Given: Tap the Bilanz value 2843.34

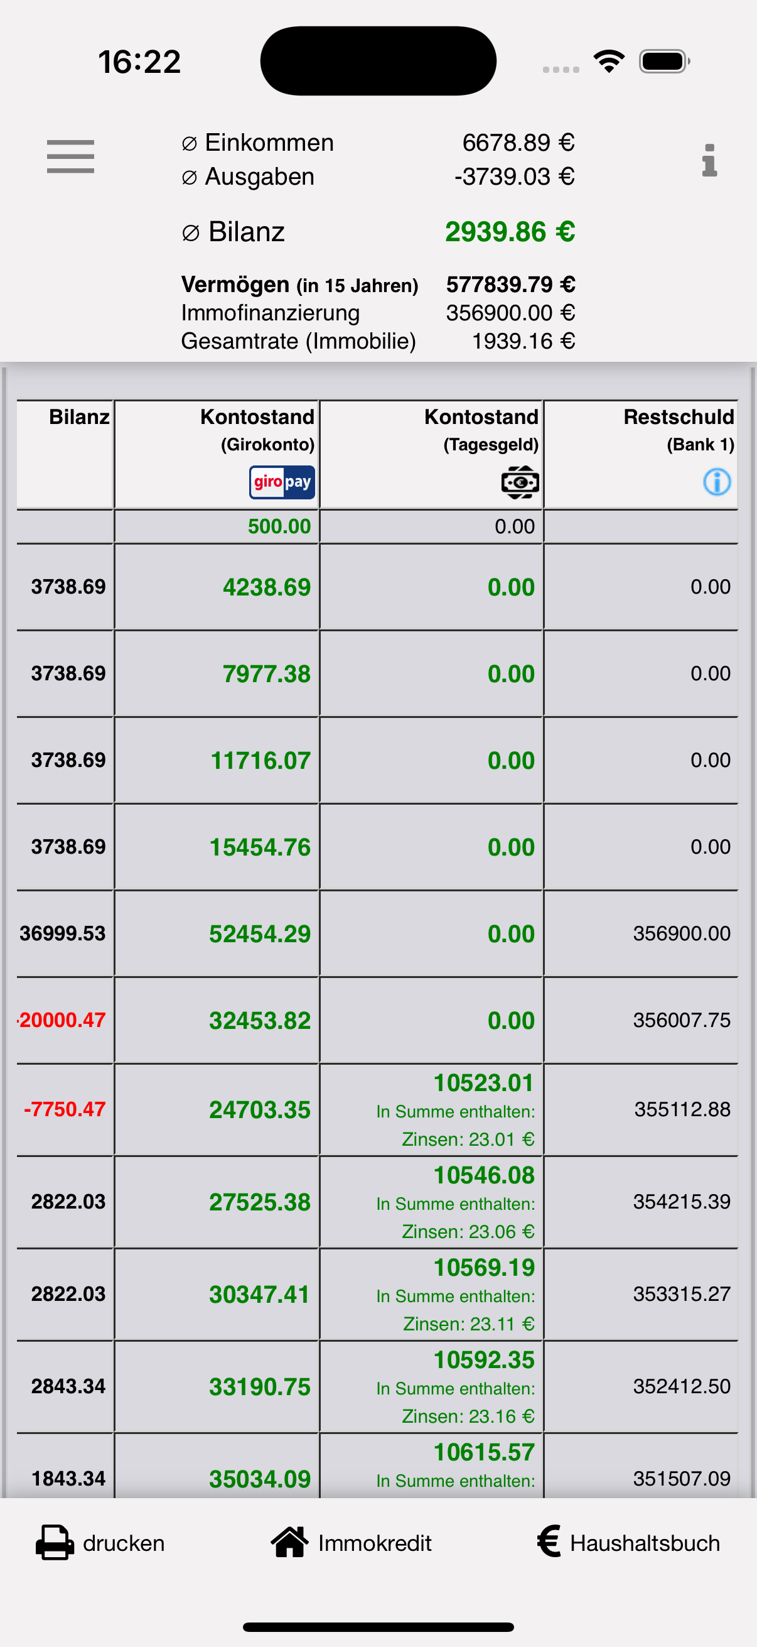Looking at the screenshot, I should click(68, 1386).
